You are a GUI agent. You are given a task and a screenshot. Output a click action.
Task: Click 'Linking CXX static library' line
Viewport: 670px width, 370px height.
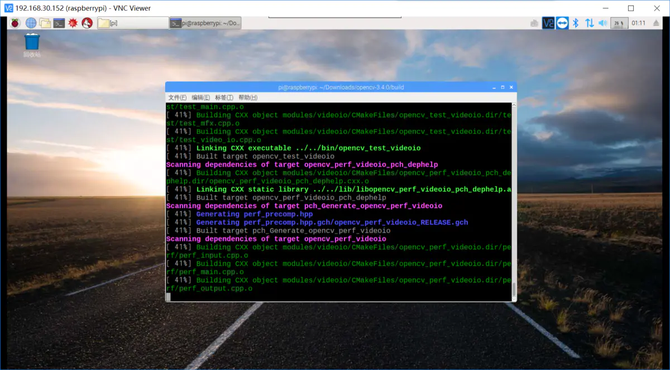click(338, 189)
